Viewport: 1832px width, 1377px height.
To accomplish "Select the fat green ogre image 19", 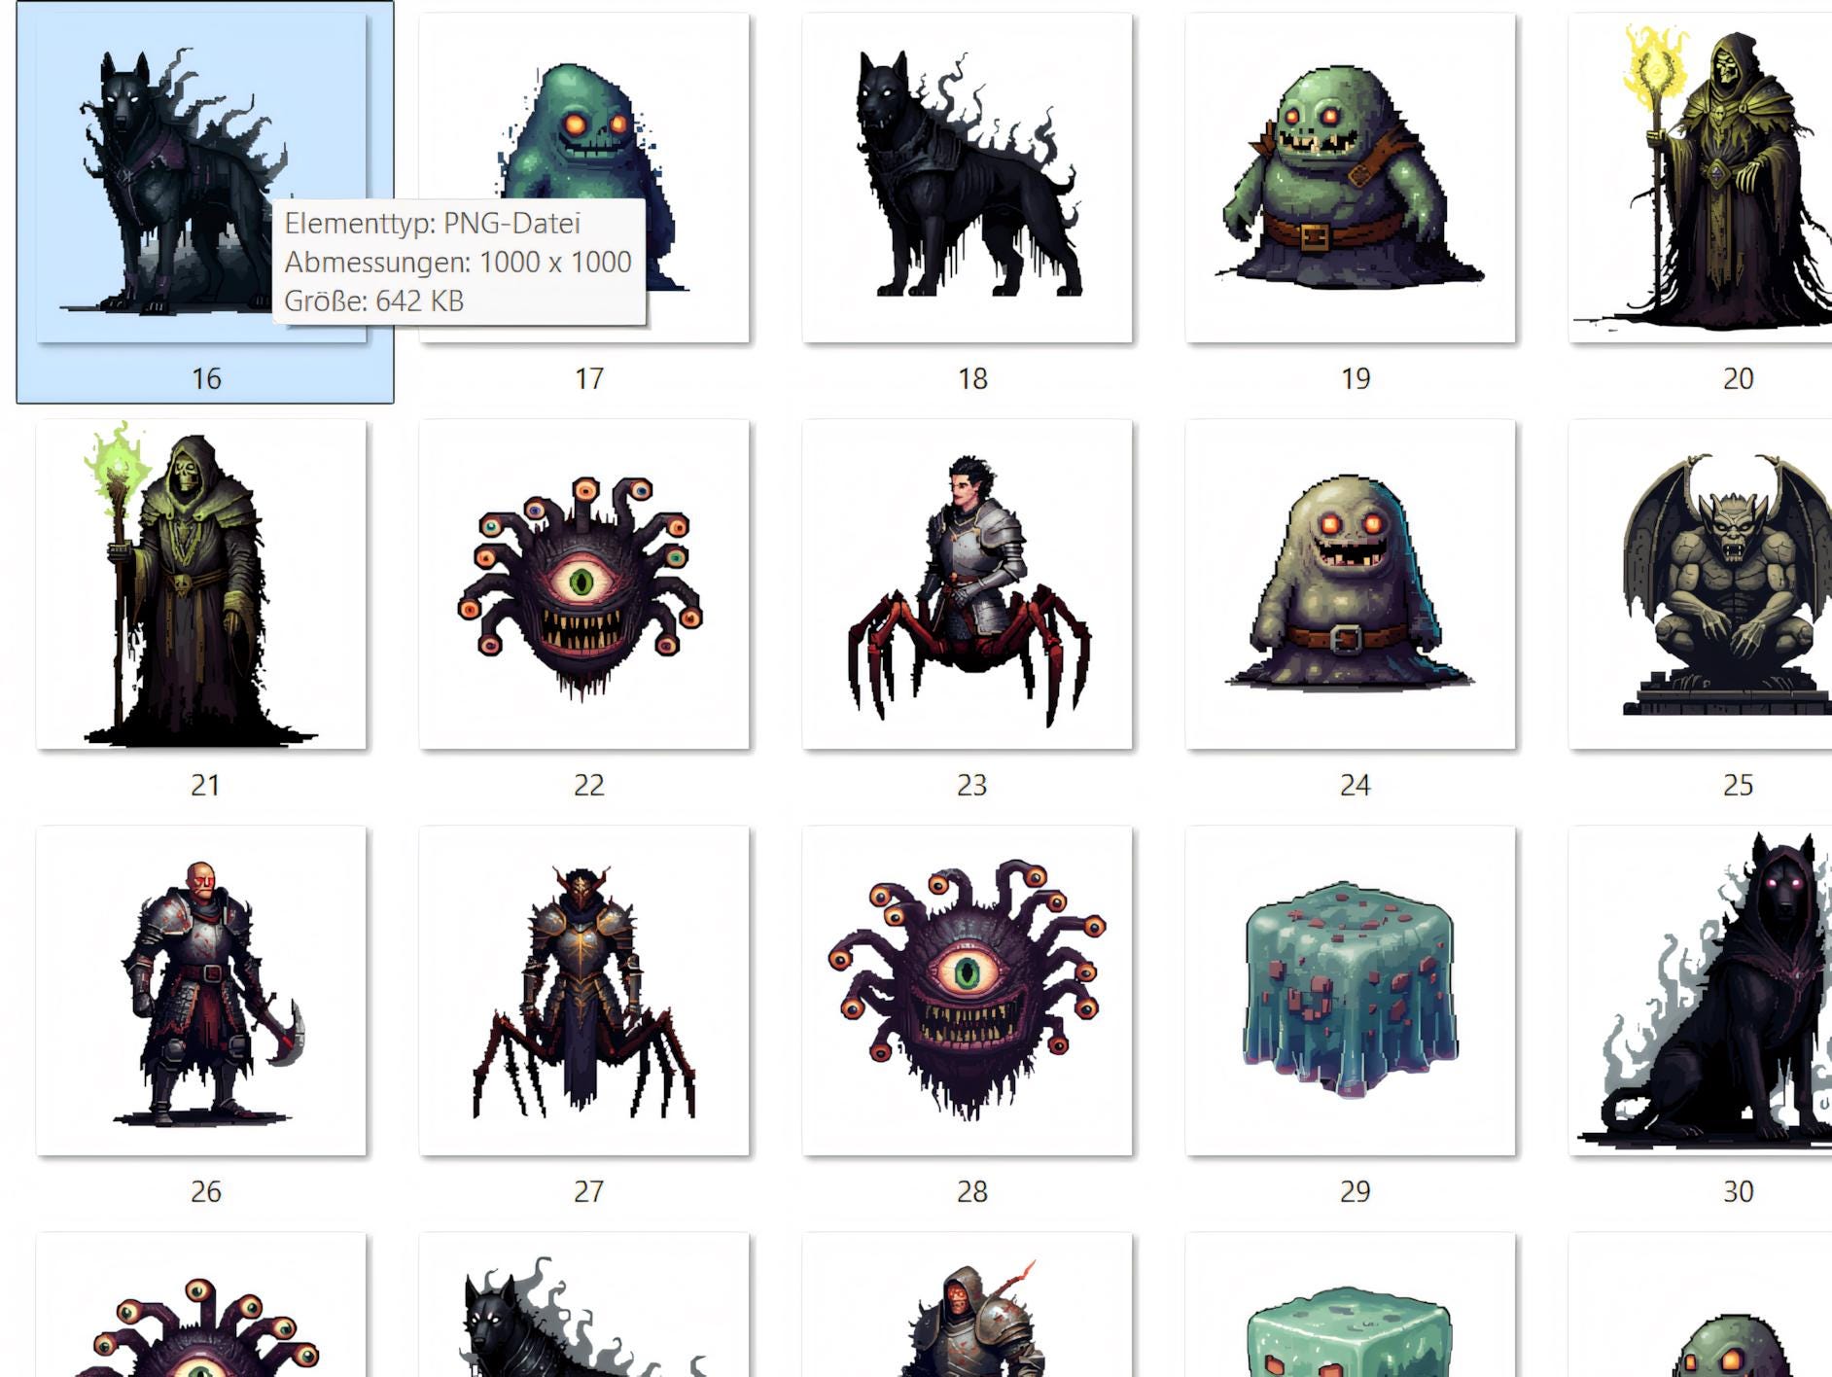I will [1352, 175].
